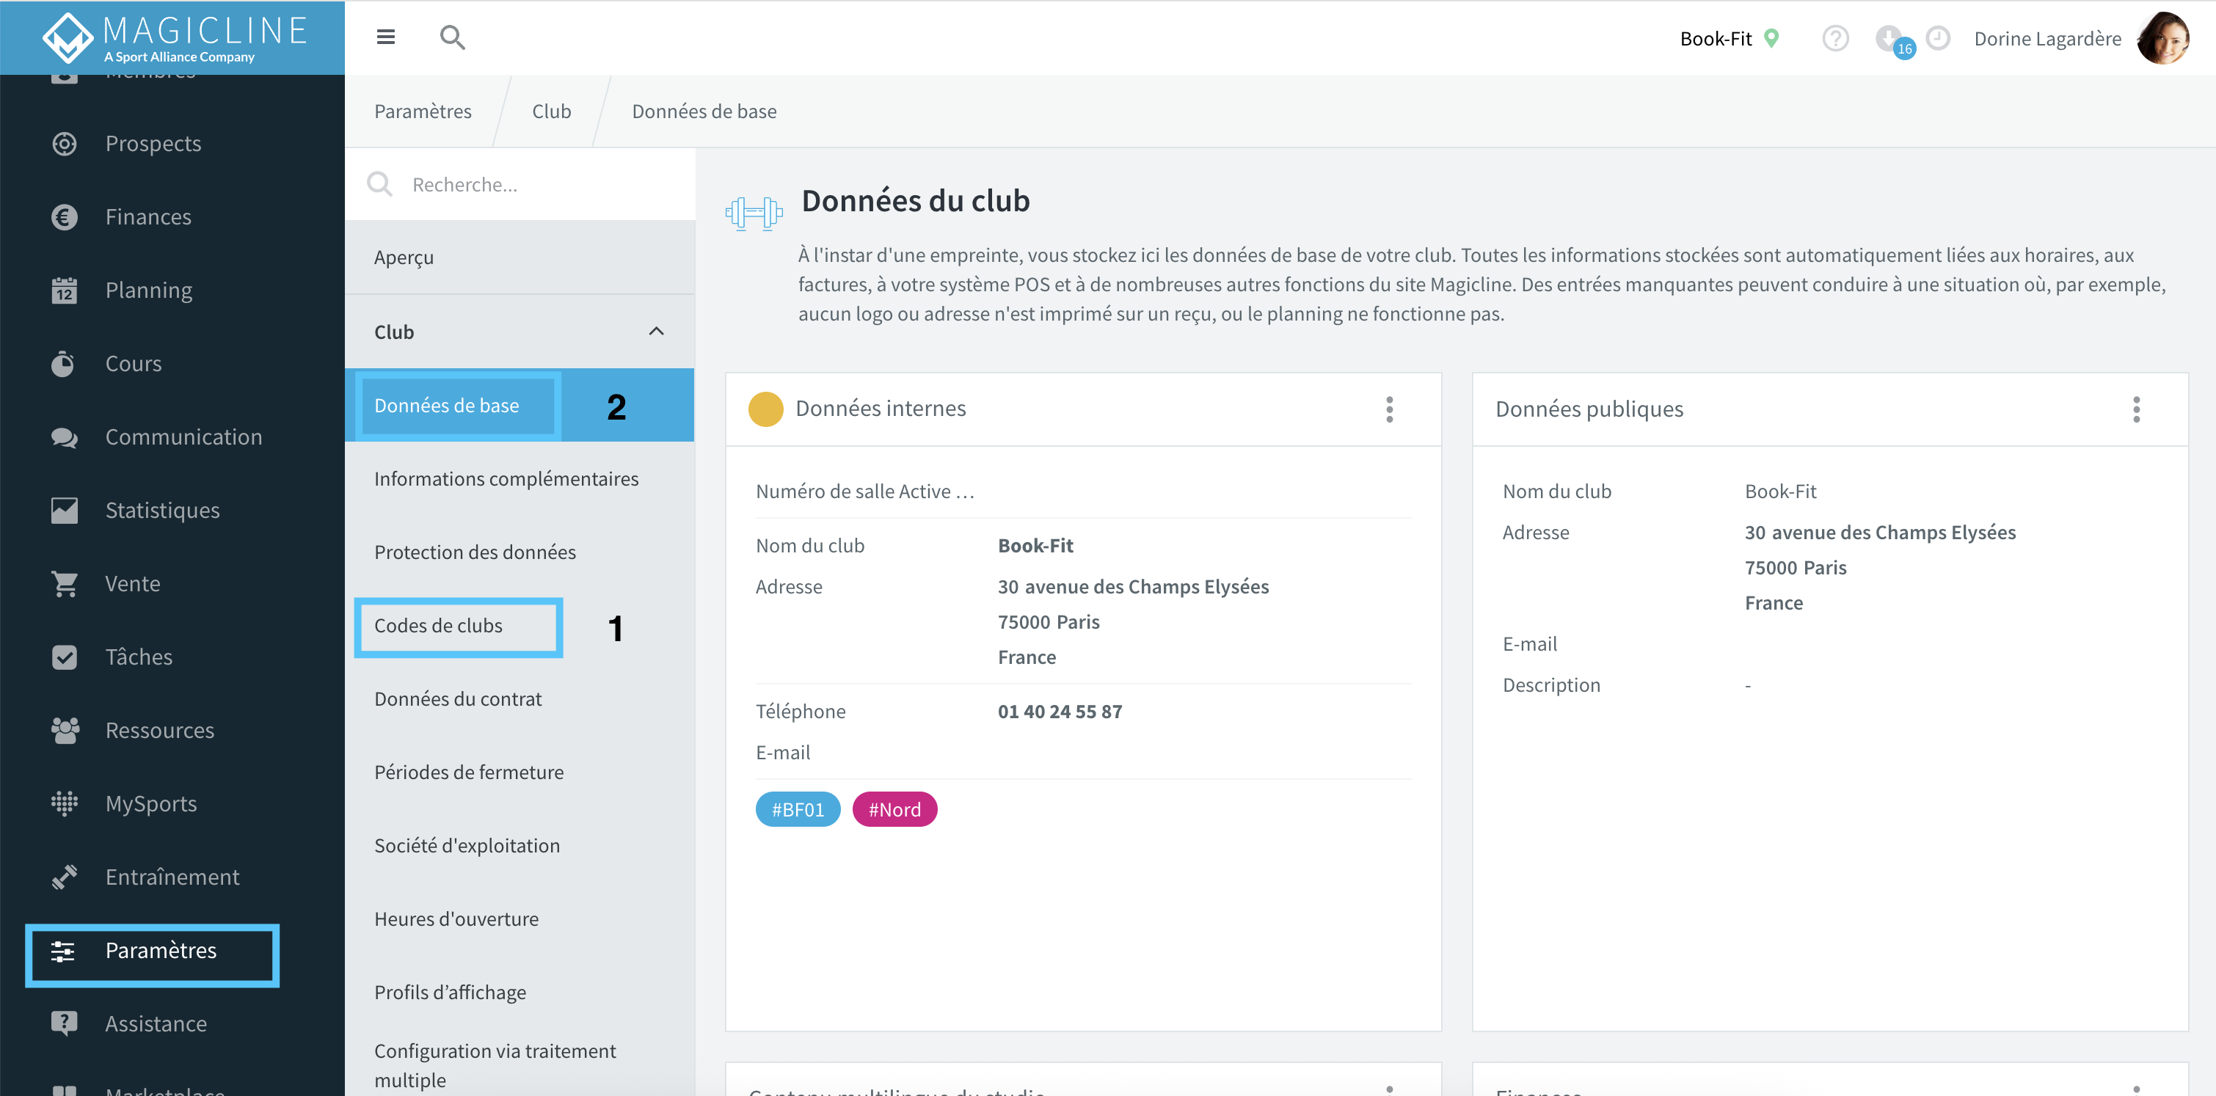Click the Magicline logo

173,37
